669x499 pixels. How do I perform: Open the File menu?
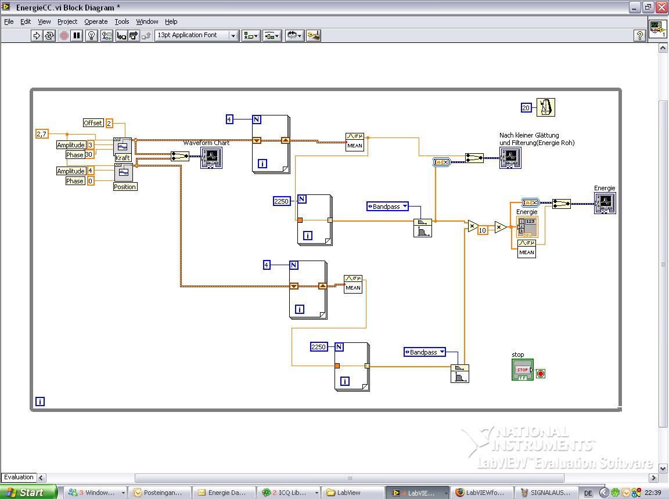(9, 21)
